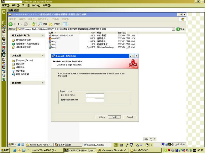Open the address bar dropdown arrow

(x=173, y=29)
